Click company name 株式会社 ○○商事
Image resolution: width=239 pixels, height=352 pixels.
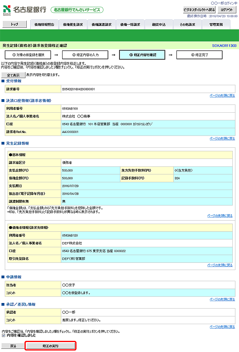pyautogui.click(x=76, y=116)
